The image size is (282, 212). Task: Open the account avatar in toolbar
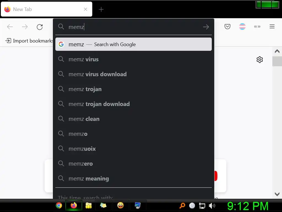click(x=242, y=26)
